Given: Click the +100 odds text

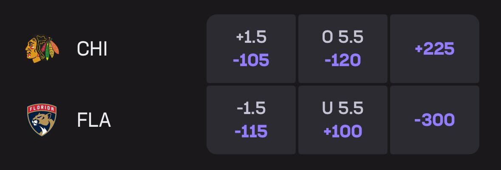Looking at the screenshot, I should (x=342, y=131).
